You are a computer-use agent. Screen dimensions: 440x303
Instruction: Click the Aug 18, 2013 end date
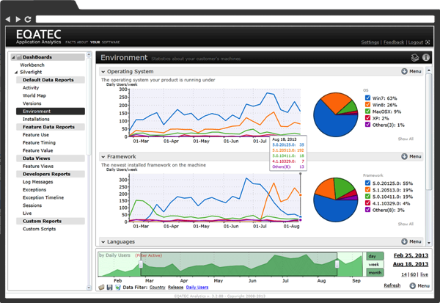tap(411, 264)
